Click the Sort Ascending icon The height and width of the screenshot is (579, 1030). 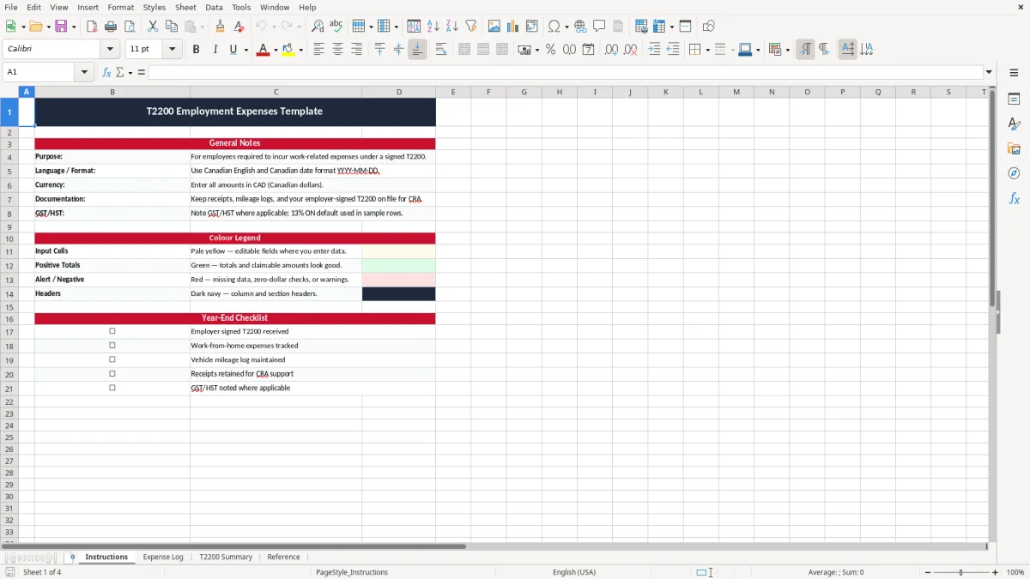[433, 27]
